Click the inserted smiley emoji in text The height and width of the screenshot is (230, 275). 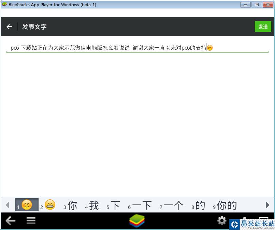pyautogui.click(x=210, y=48)
